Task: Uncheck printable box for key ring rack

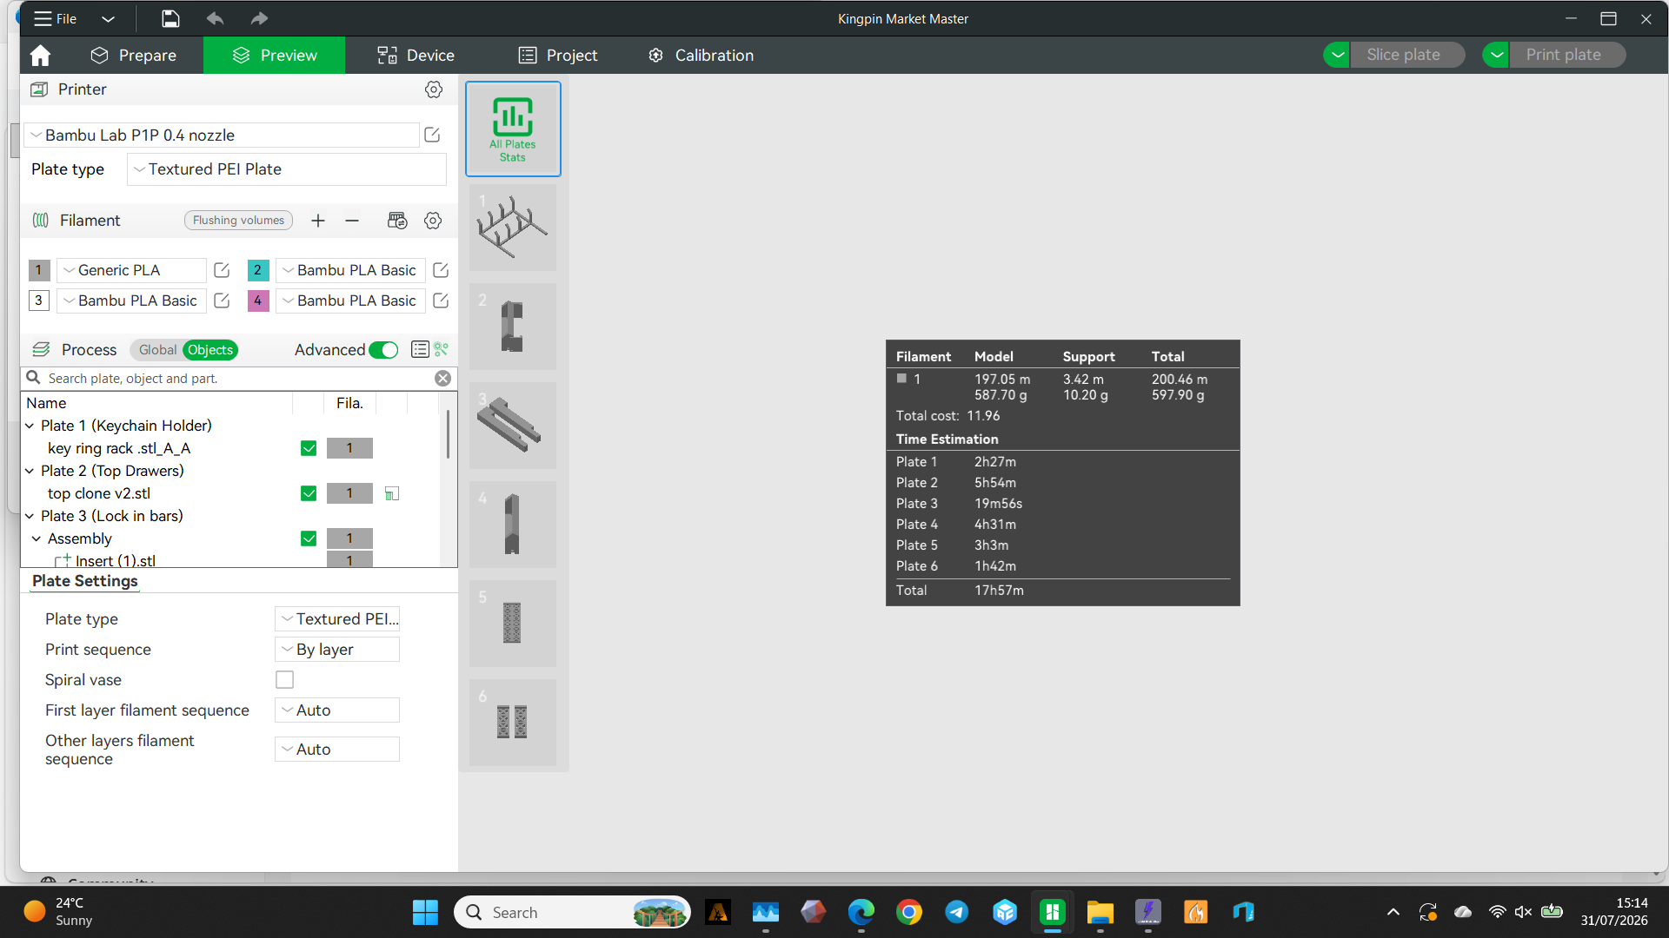Action: tap(309, 448)
